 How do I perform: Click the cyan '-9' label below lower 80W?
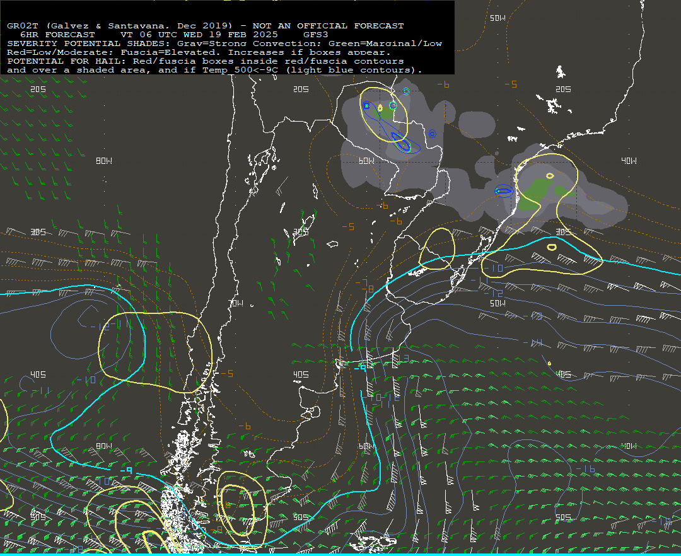click(126, 470)
